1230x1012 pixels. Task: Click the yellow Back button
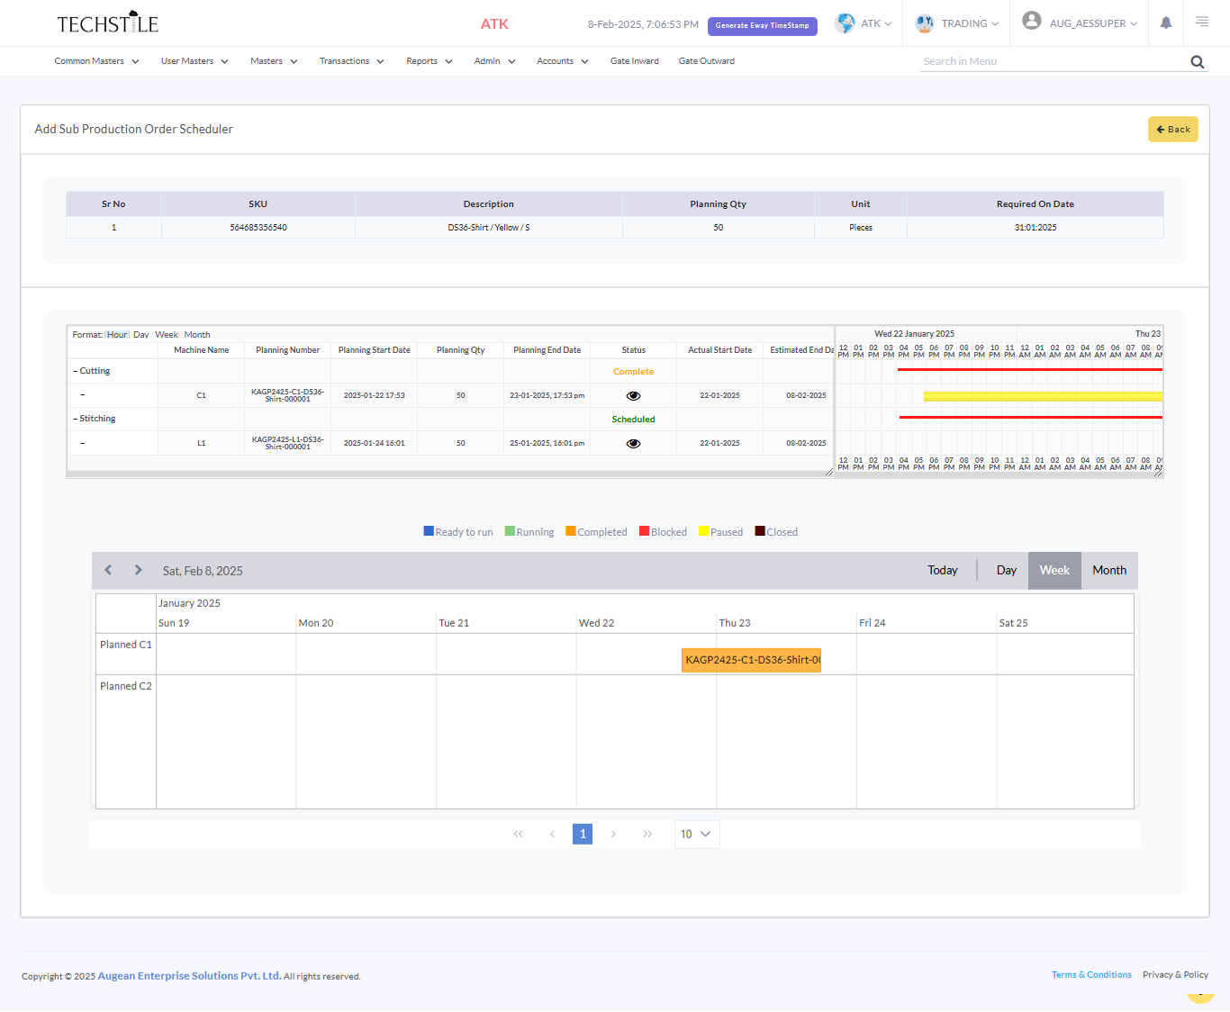1172,130
